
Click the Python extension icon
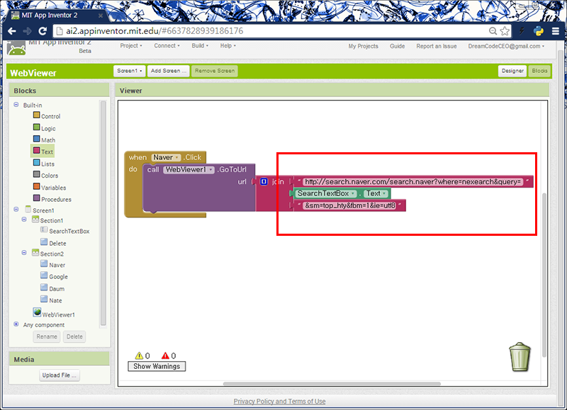click(539, 31)
